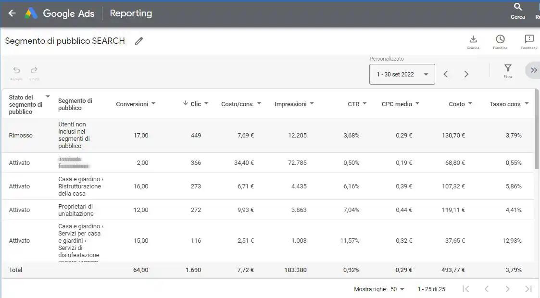Image resolution: width=540 pixels, height=298 pixels.
Task: Expand the panel with the double chevron
Action: (x=532, y=70)
